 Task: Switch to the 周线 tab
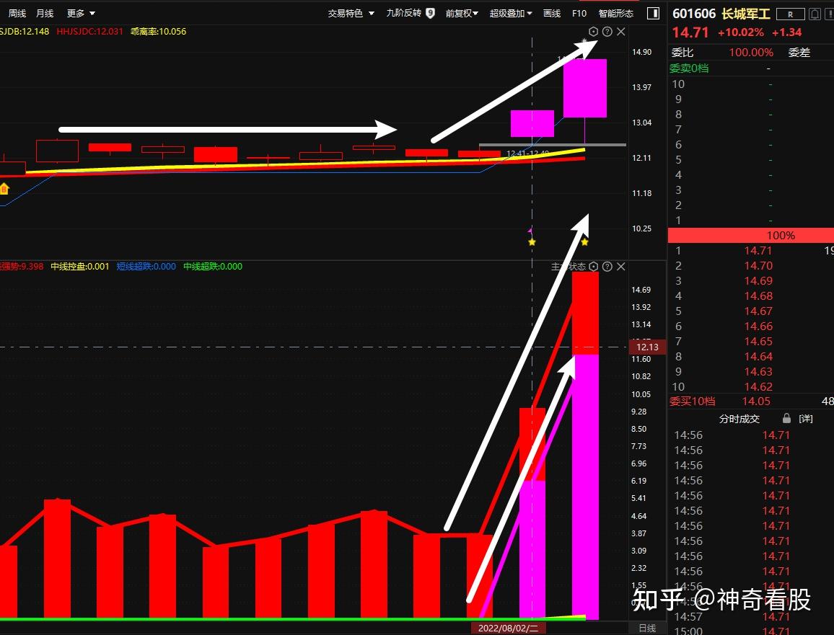tap(17, 13)
